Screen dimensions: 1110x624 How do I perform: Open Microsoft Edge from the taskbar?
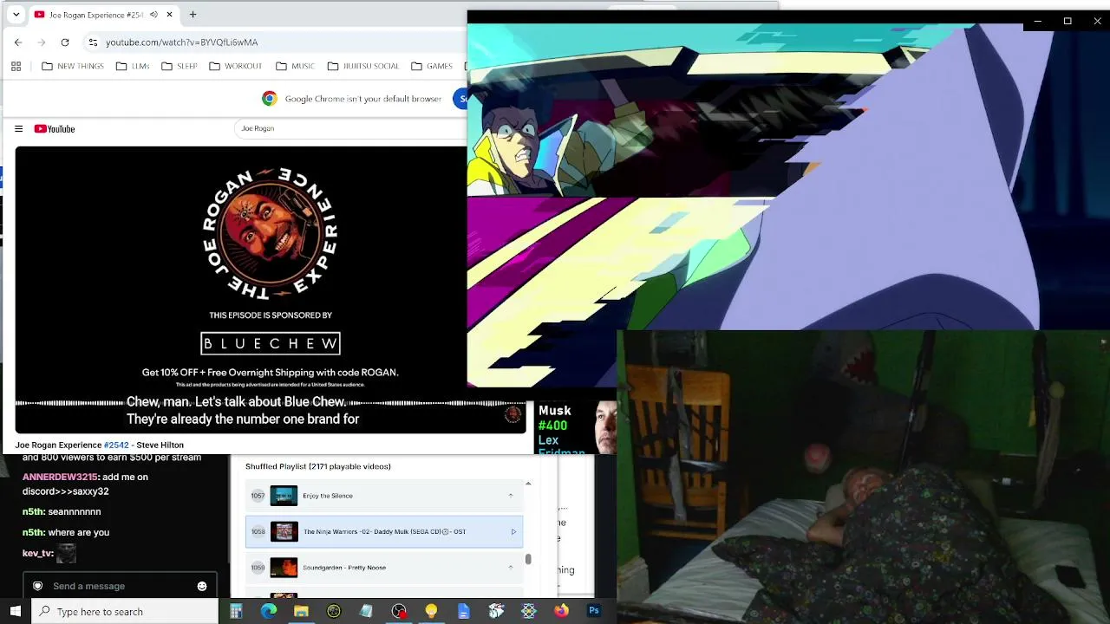(269, 611)
